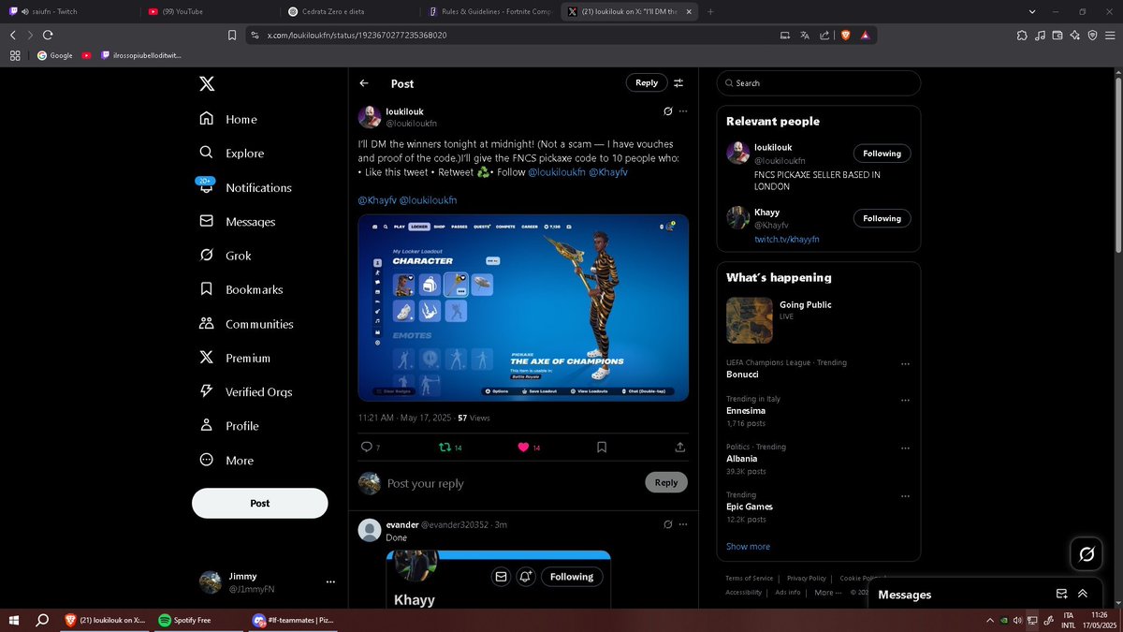
Task: Click the grey Reply button beside reply box
Action: click(666, 482)
